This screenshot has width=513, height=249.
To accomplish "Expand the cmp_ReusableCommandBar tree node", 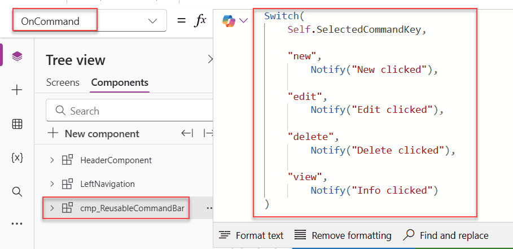I will tap(52, 208).
